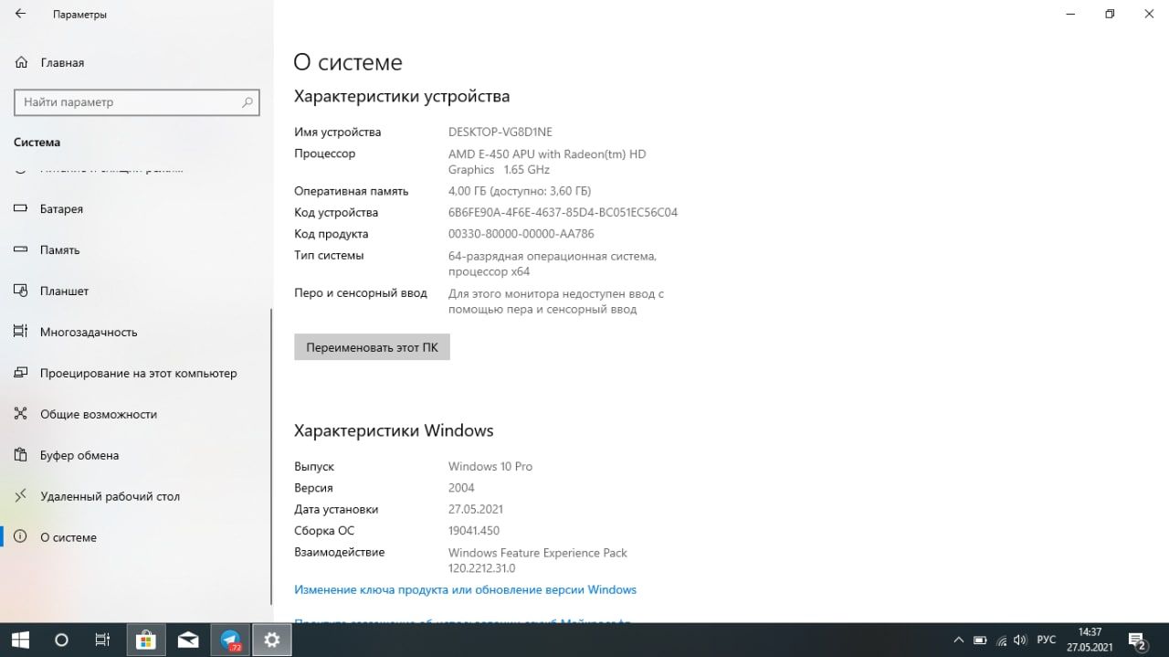Click device ID 6B6FE90A-4F6E-4637-85D4-BC051EC56C04
Viewport: 1169px width, 657px height.
pos(563,213)
